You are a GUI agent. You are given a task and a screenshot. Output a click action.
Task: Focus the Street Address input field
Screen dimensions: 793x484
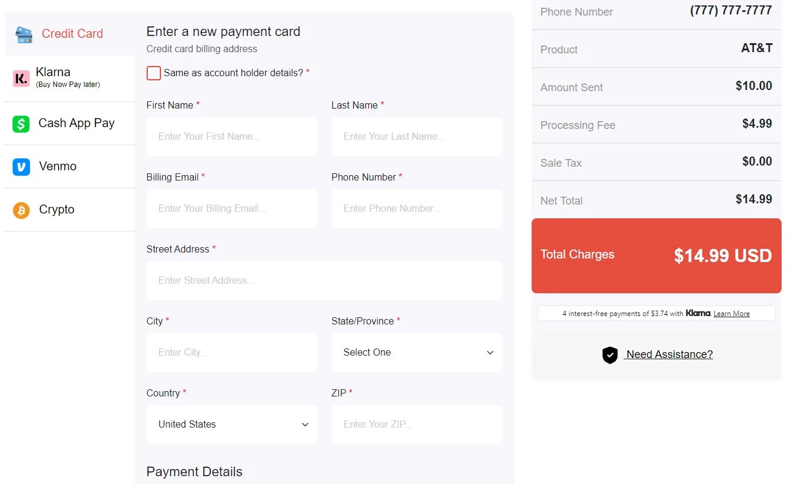tap(324, 281)
